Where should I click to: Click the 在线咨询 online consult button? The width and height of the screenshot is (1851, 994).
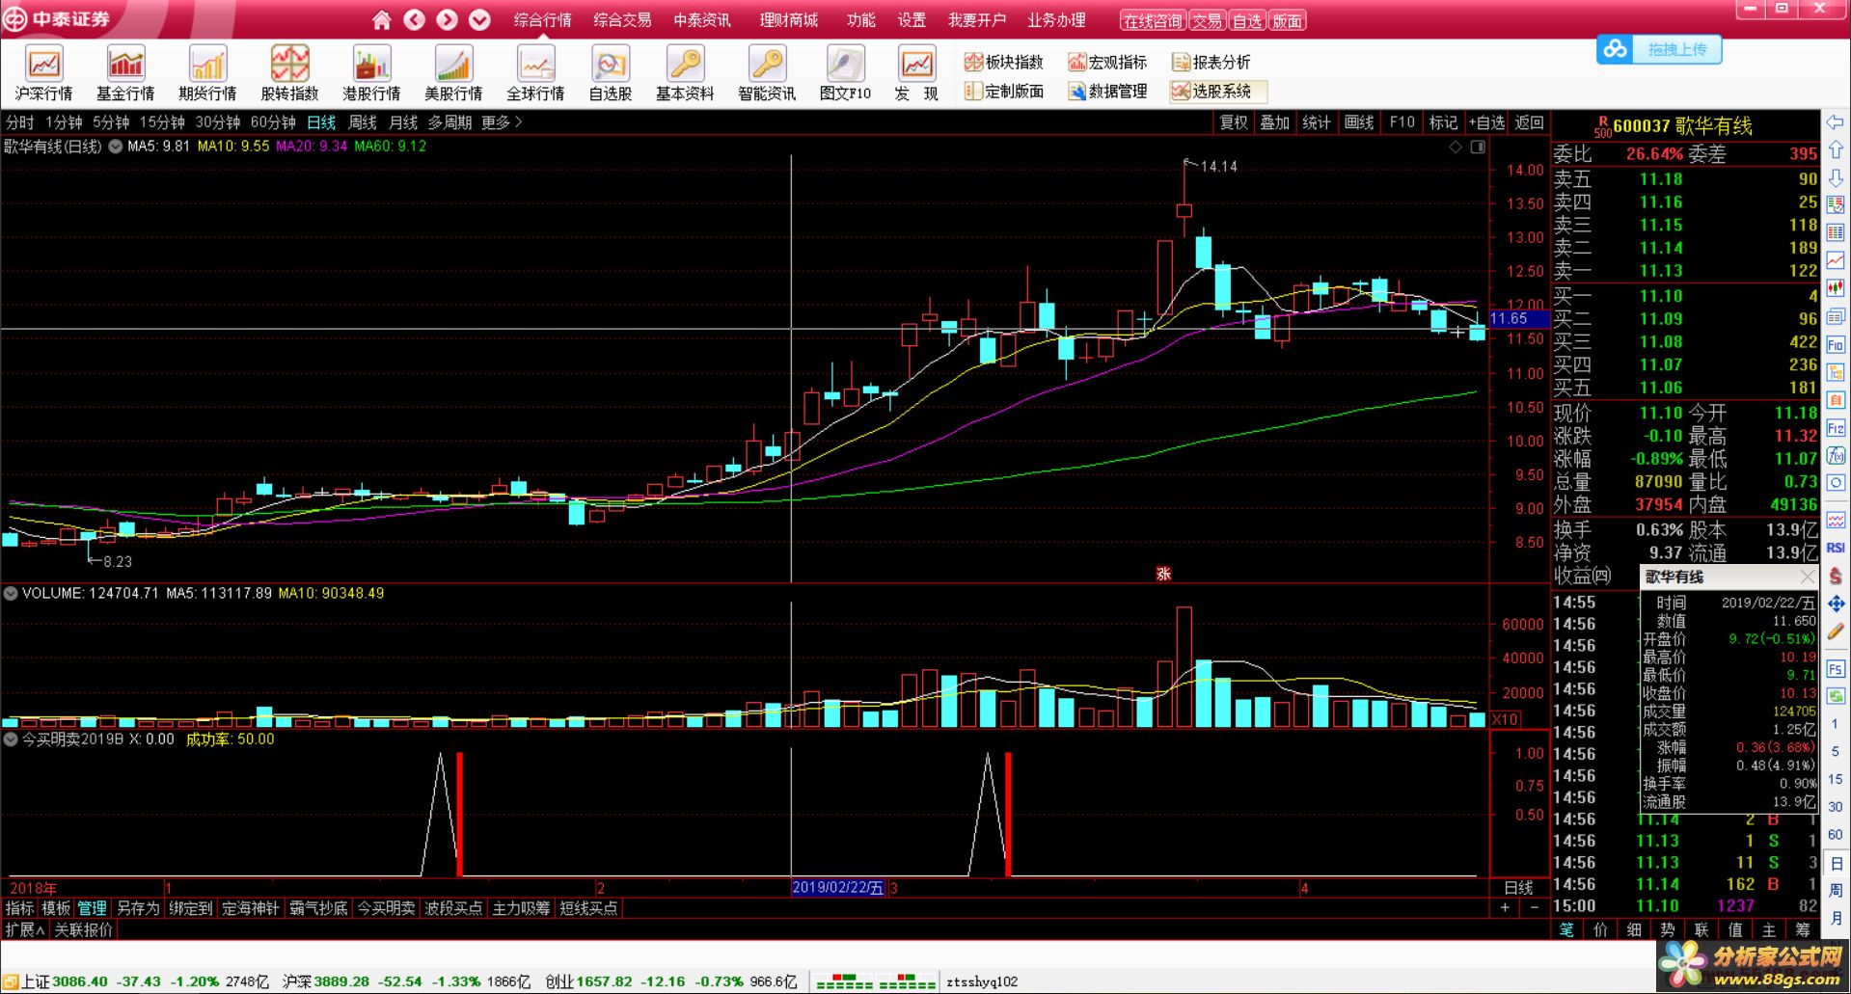pos(1153,21)
